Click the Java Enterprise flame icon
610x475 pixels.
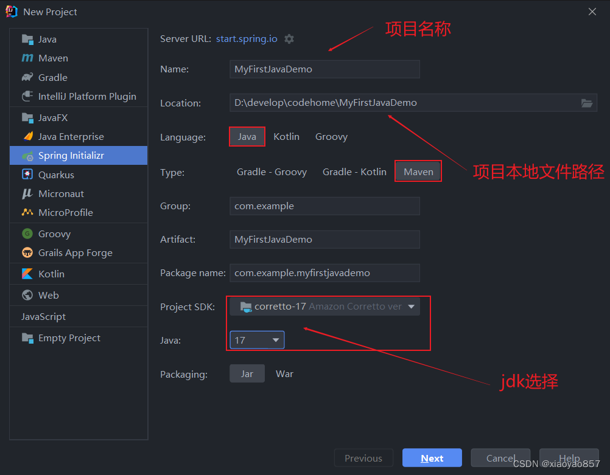(28, 136)
